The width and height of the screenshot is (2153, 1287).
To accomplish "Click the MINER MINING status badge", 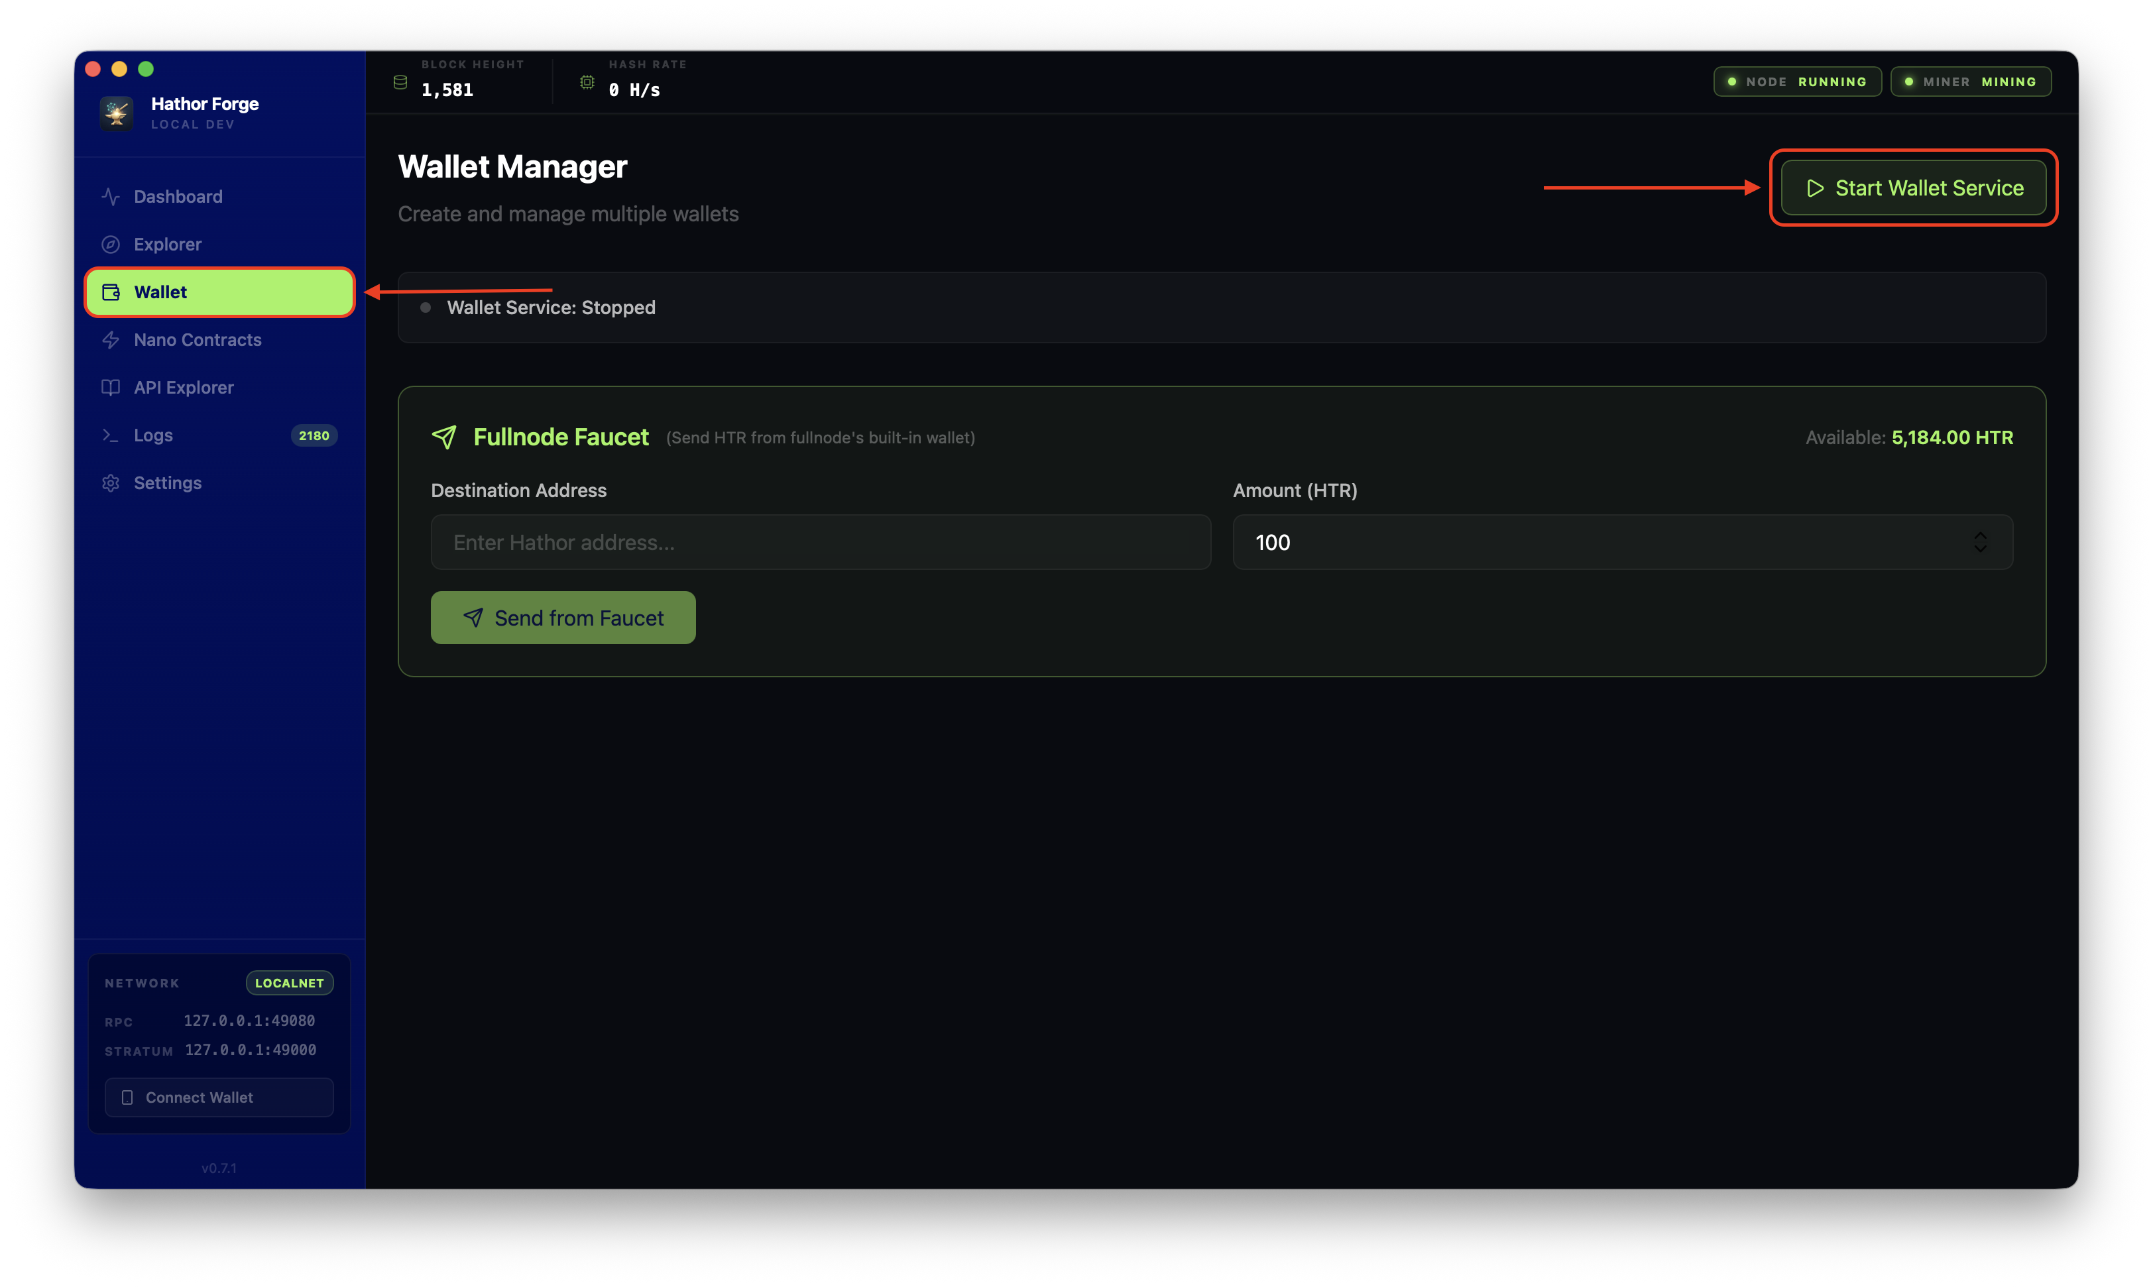I will [1971, 82].
